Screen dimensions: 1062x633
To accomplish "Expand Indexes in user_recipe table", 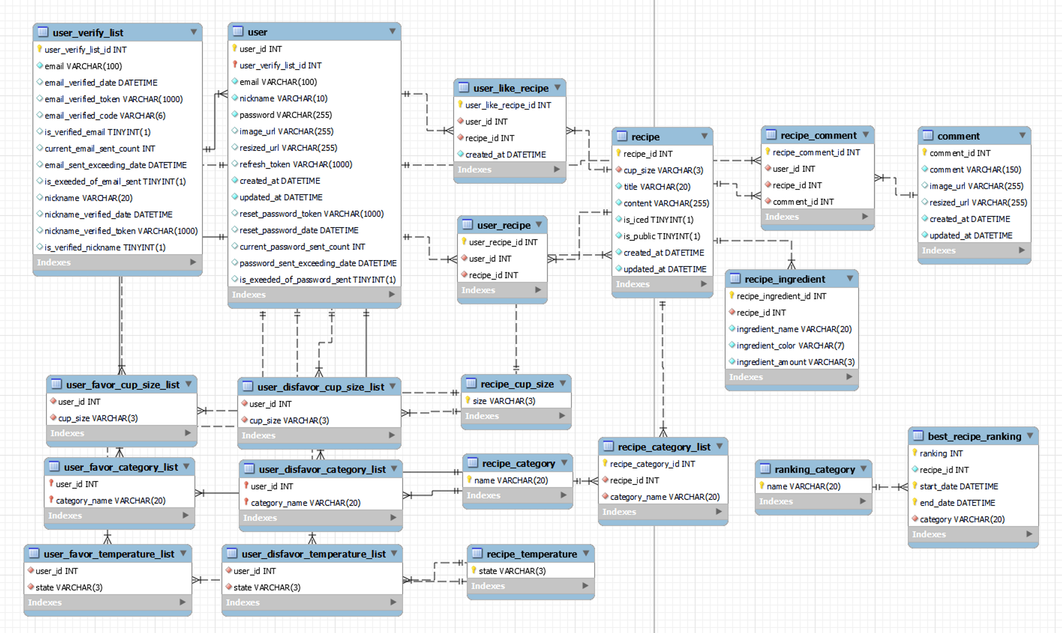I will coord(538,289).
